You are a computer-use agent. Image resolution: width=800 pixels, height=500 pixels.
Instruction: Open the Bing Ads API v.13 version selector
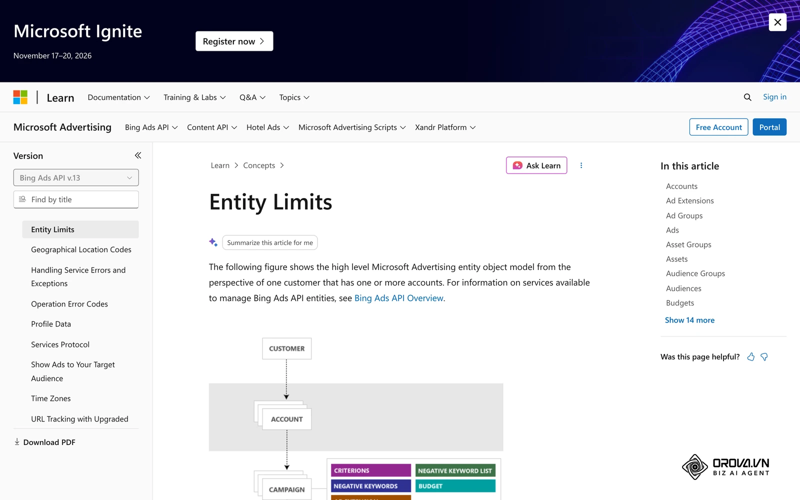(x=76, y=177)
